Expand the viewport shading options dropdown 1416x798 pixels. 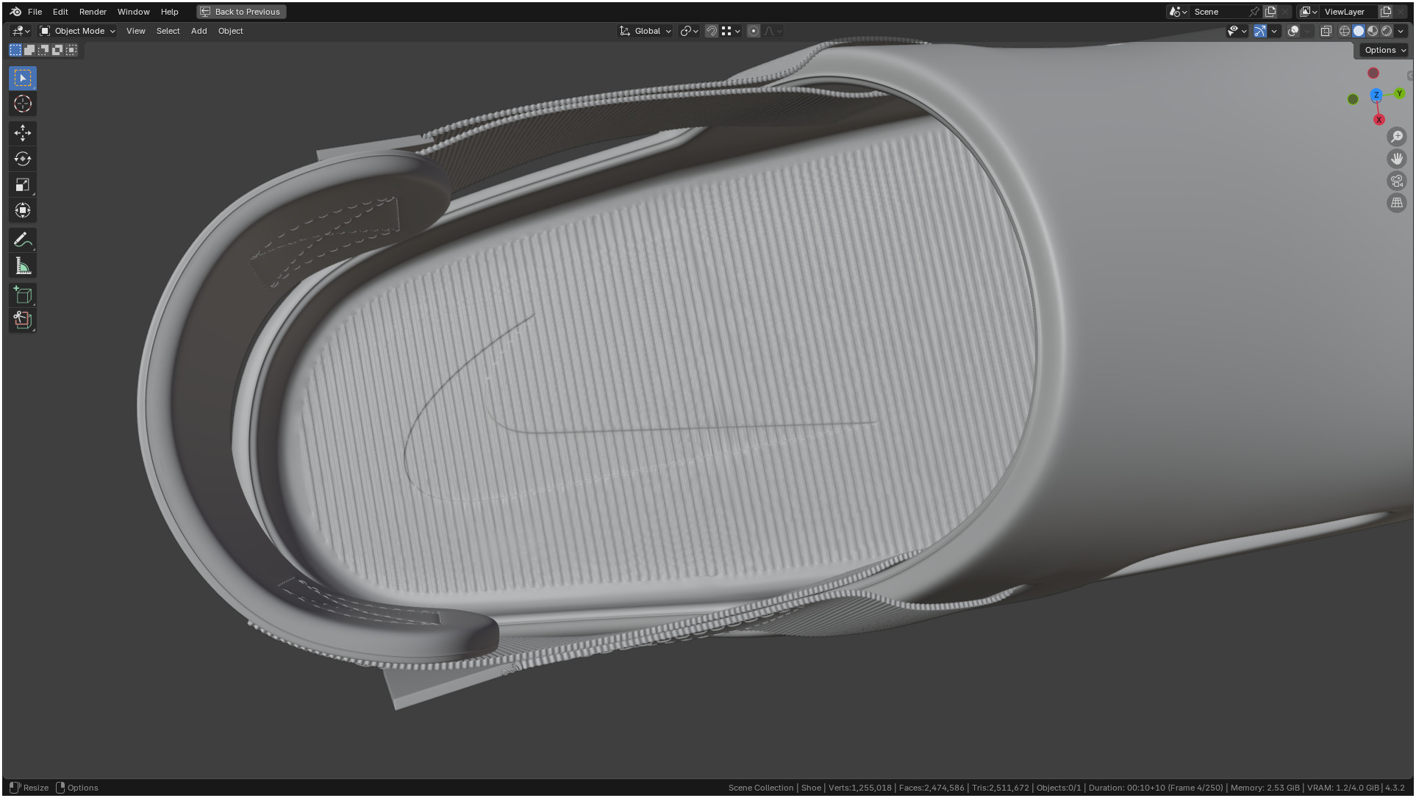click(1401, 31)
